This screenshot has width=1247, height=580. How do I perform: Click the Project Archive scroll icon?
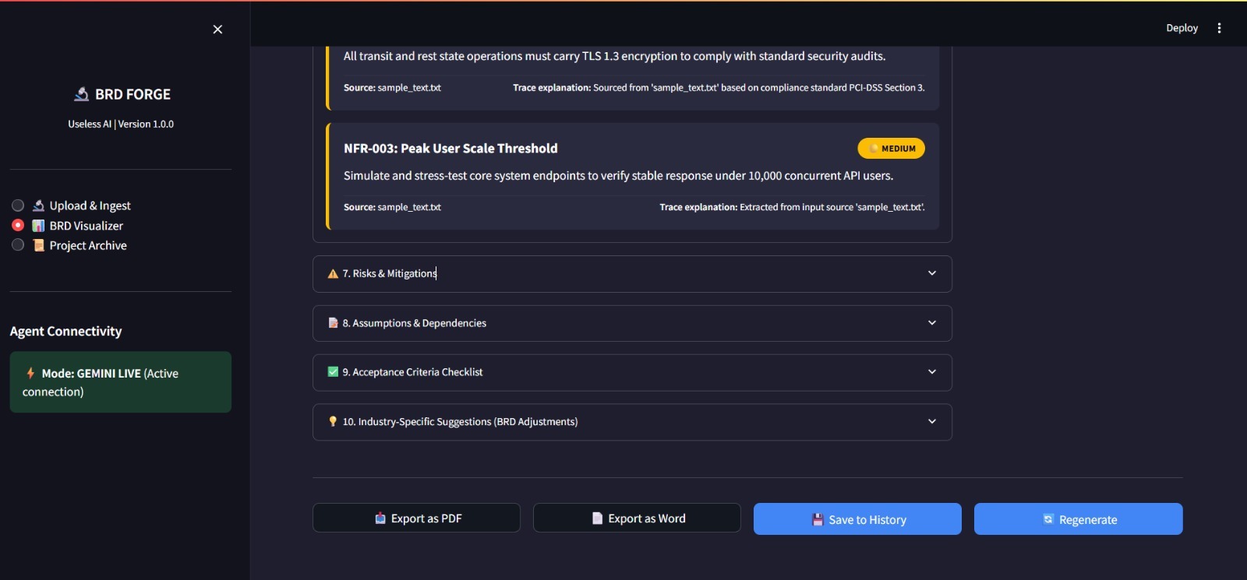click(38, 245)
